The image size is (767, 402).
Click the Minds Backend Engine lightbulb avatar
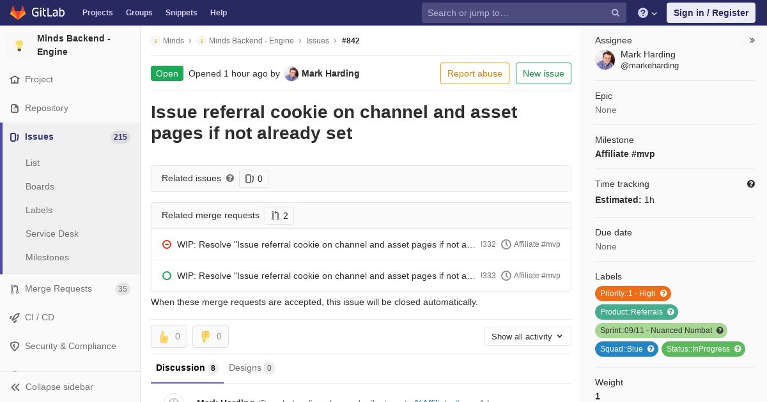tap(19, 45)
